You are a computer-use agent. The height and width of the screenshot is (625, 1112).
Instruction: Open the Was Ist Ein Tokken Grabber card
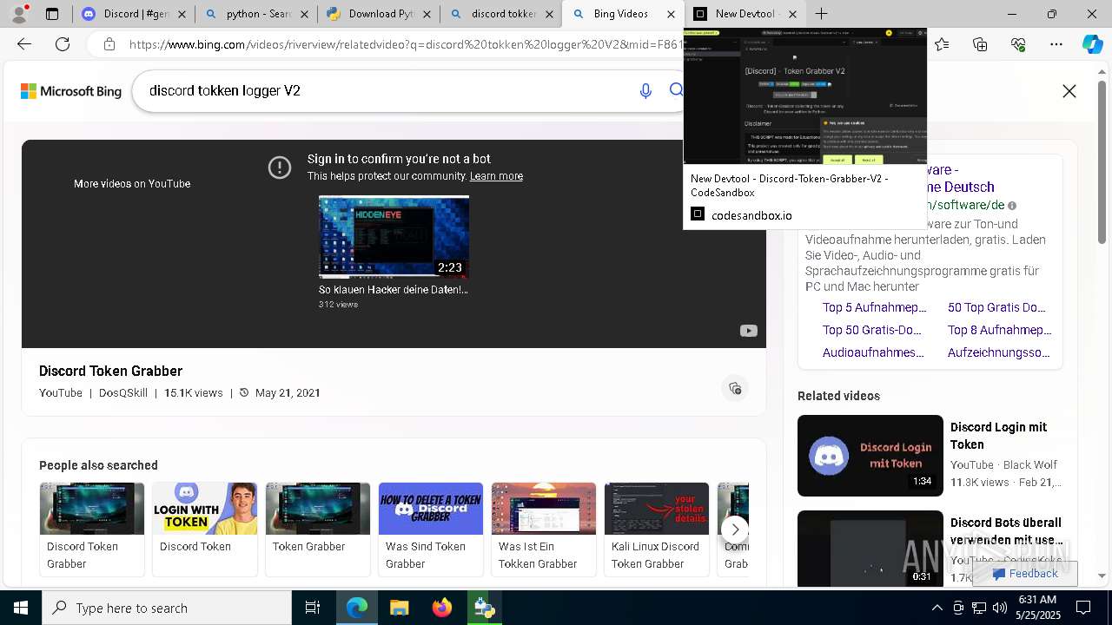tap(544, 529)
